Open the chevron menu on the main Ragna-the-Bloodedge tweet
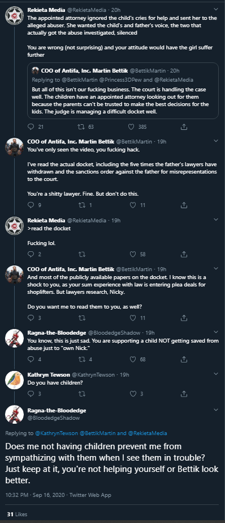This screenshot has height=523, width=225. click(216, 410)
